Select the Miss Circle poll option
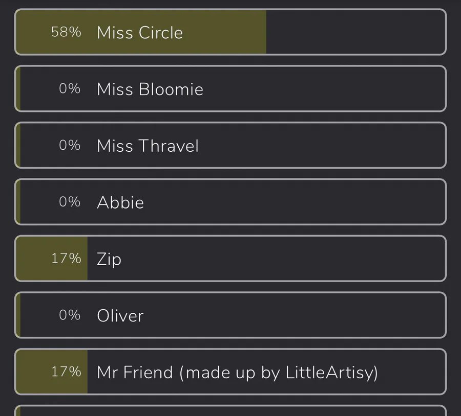Screen dimensions: 461x416 [230, 32]
